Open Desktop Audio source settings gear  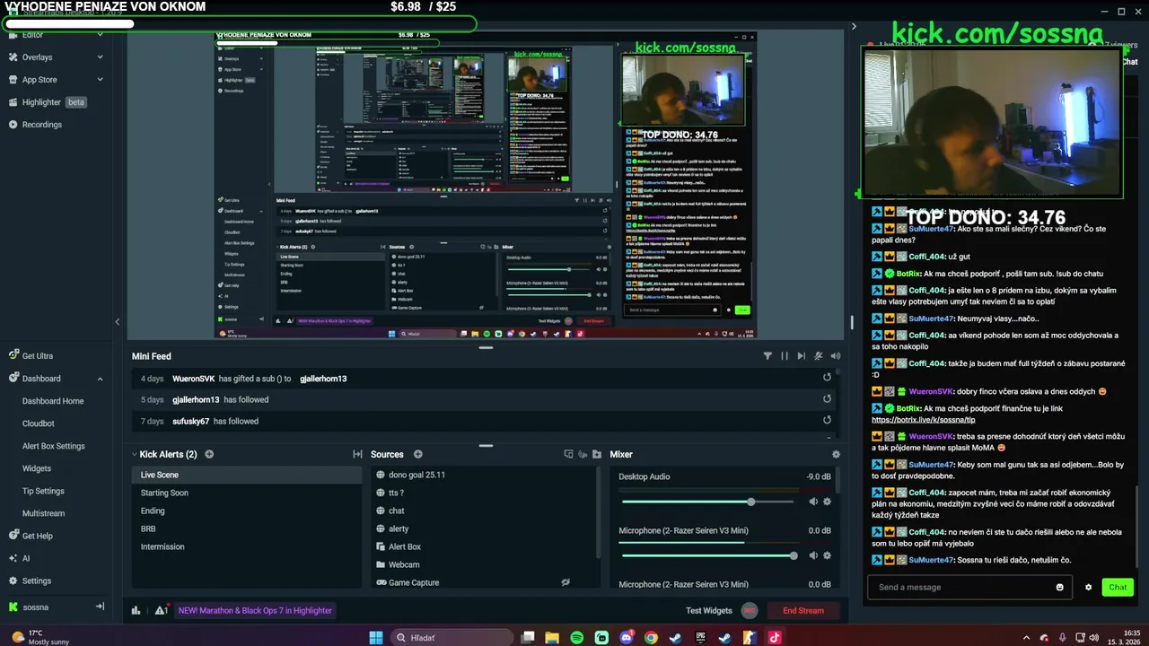pos(827,502)
